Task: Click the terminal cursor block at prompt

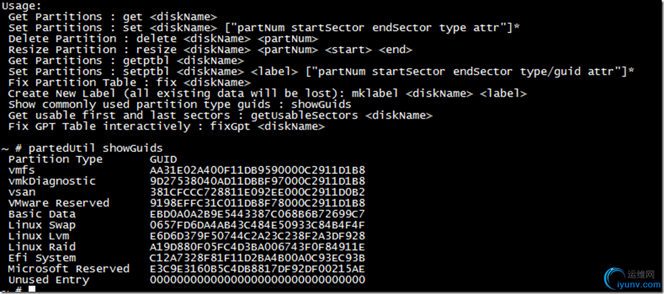Action: click(x=31, y=289)
